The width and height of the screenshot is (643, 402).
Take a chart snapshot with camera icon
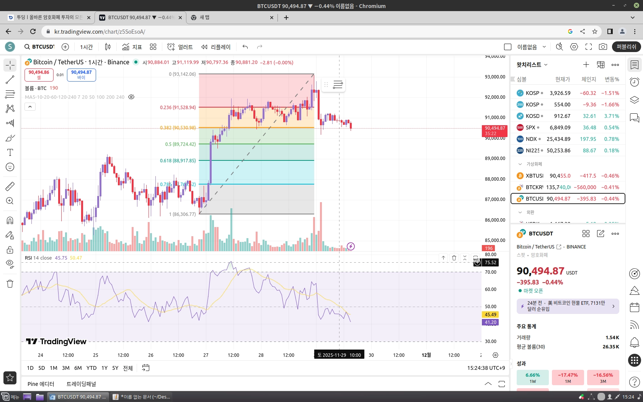click(x=603, y=47)
